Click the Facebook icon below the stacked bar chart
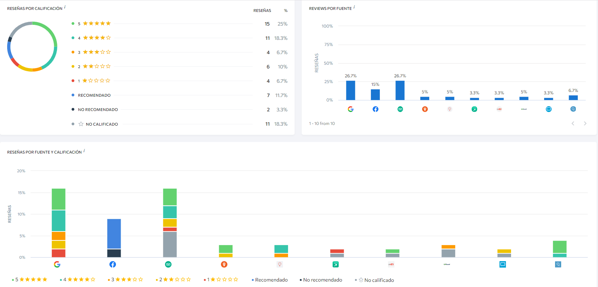 coord(113,264)
